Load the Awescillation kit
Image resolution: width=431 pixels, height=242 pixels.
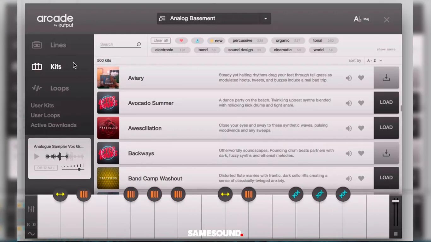pos(386,128)
